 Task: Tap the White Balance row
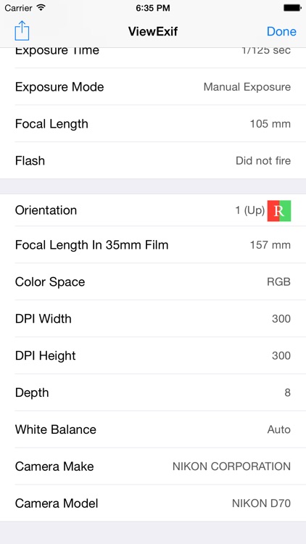point(153,429)
